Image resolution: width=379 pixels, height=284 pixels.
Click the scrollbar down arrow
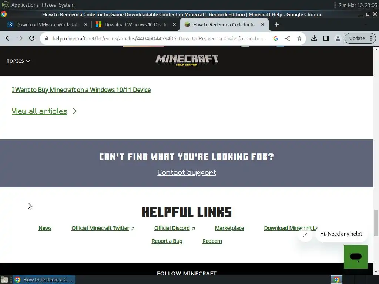(x=376, y=272)
